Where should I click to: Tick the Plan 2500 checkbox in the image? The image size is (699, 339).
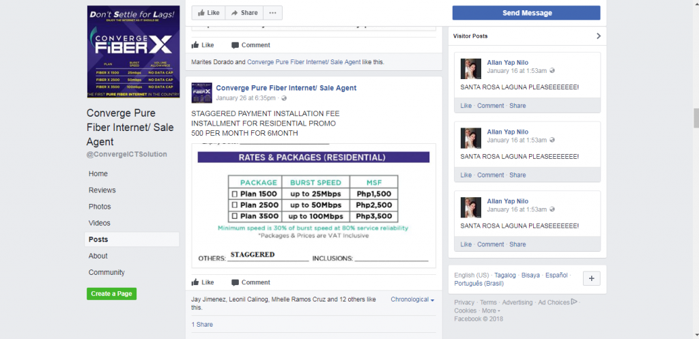[234, 205]
